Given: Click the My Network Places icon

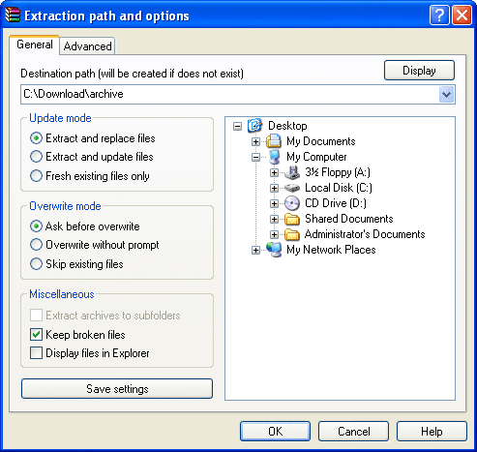Looking at the screenshot, I should tap(274, 250).
